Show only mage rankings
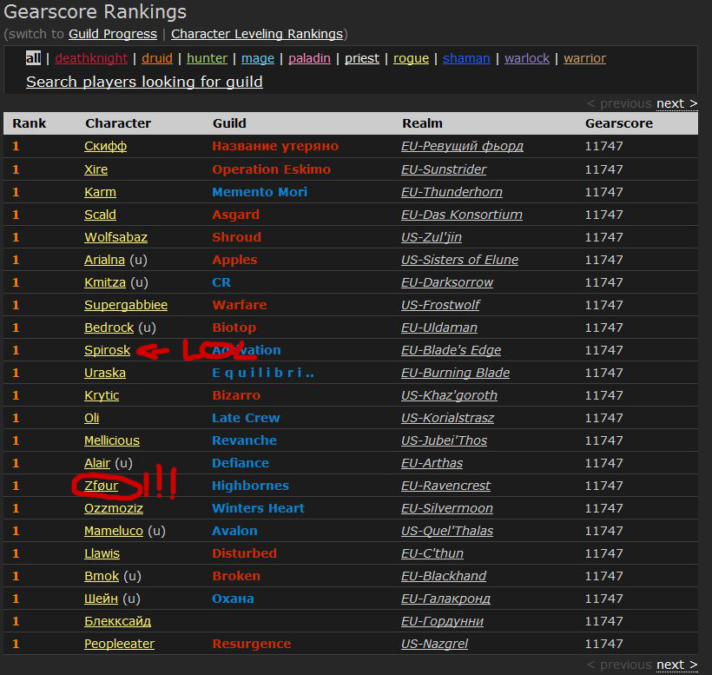712x675 pixels. (x=258, y=58)
